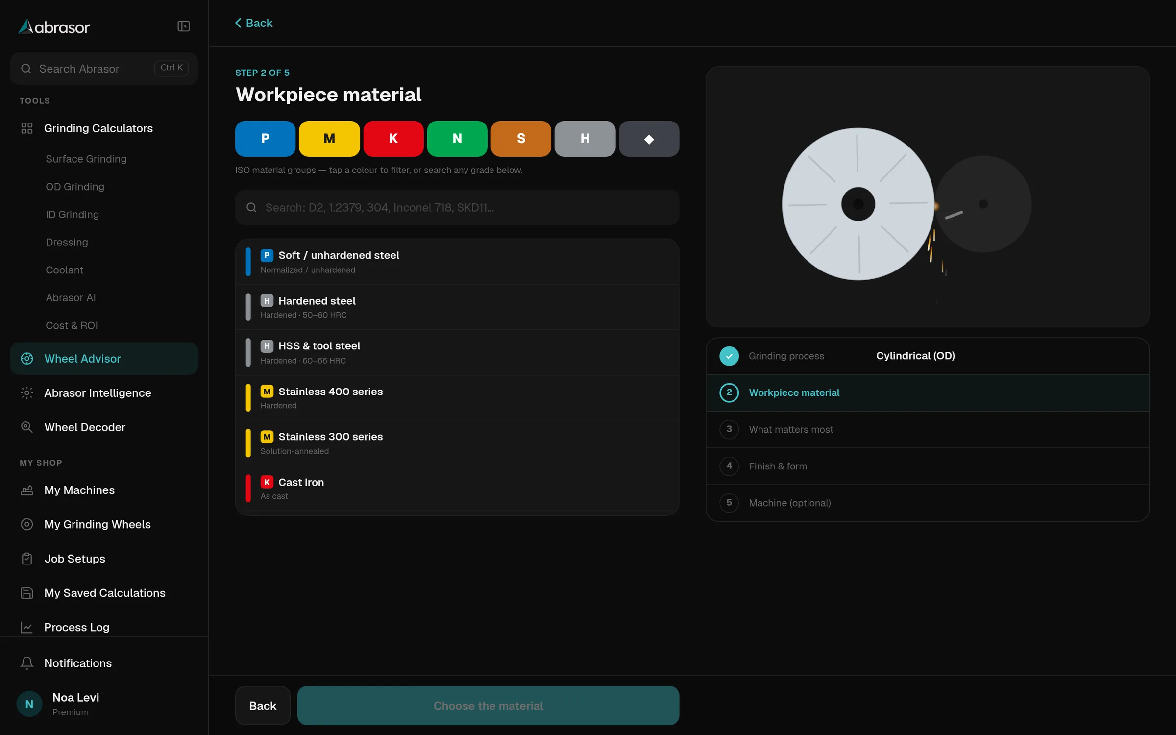Open step 3 What matters most
The width and height of the screenshot is (1176, 735).
928,430
